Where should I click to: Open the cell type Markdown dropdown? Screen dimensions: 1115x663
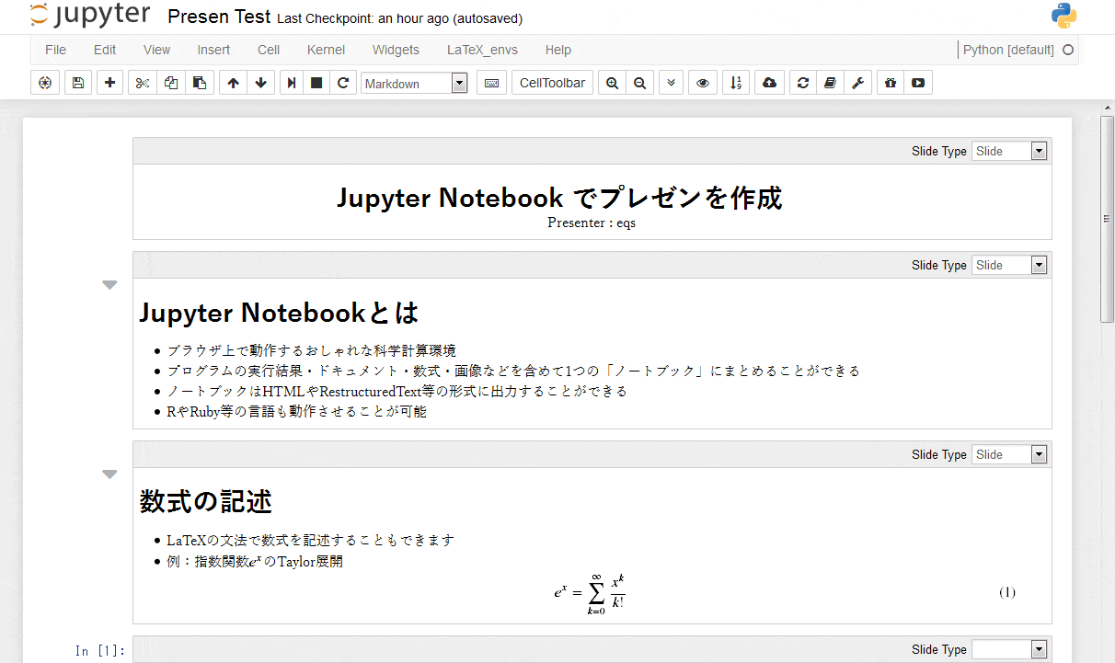pos(414,83)
